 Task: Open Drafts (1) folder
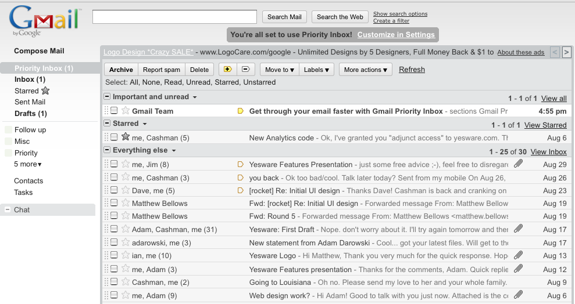click(x=30, y=113)
